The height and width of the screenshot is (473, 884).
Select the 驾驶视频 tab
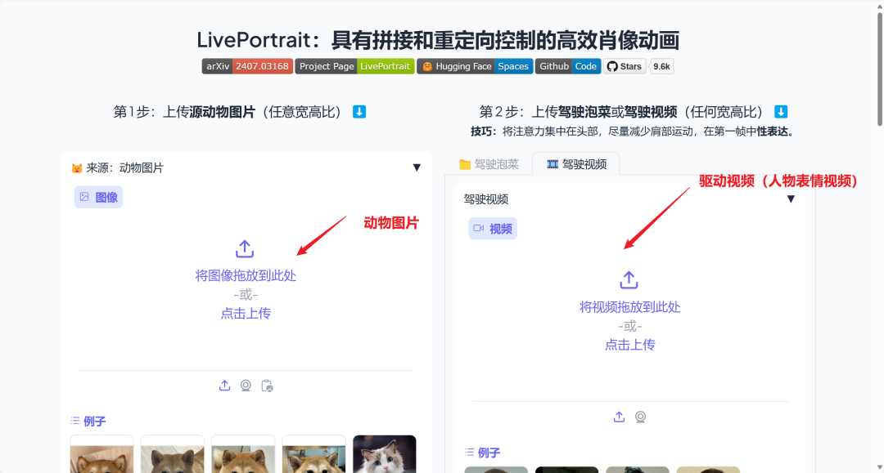(576, 164)
